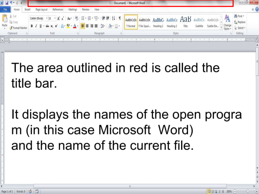Image resolution: width=259 pixels, height=194 pixels.
Task: Decrease the paragraph indent
Action: tap(104, 18)
